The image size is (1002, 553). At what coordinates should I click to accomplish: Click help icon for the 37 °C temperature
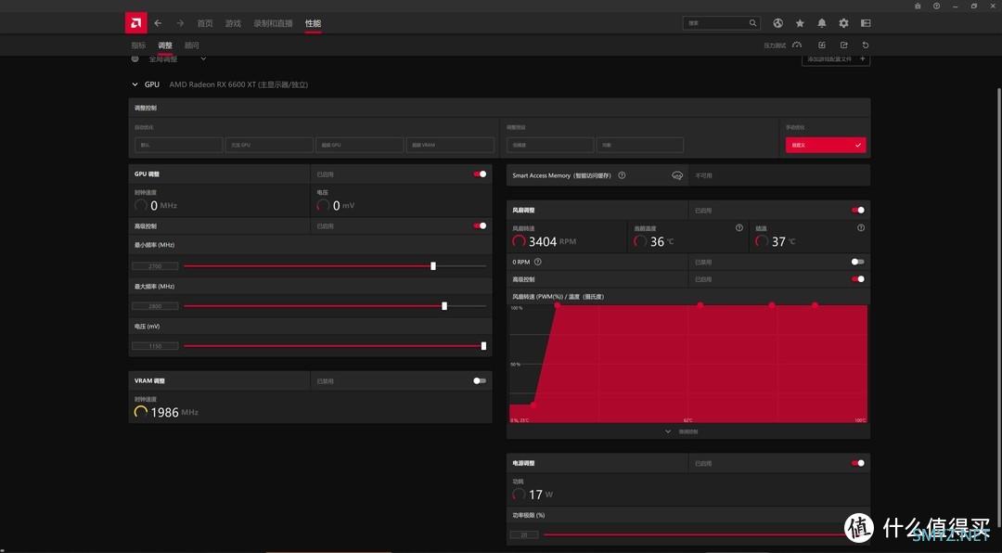click(x=861, y=227)
